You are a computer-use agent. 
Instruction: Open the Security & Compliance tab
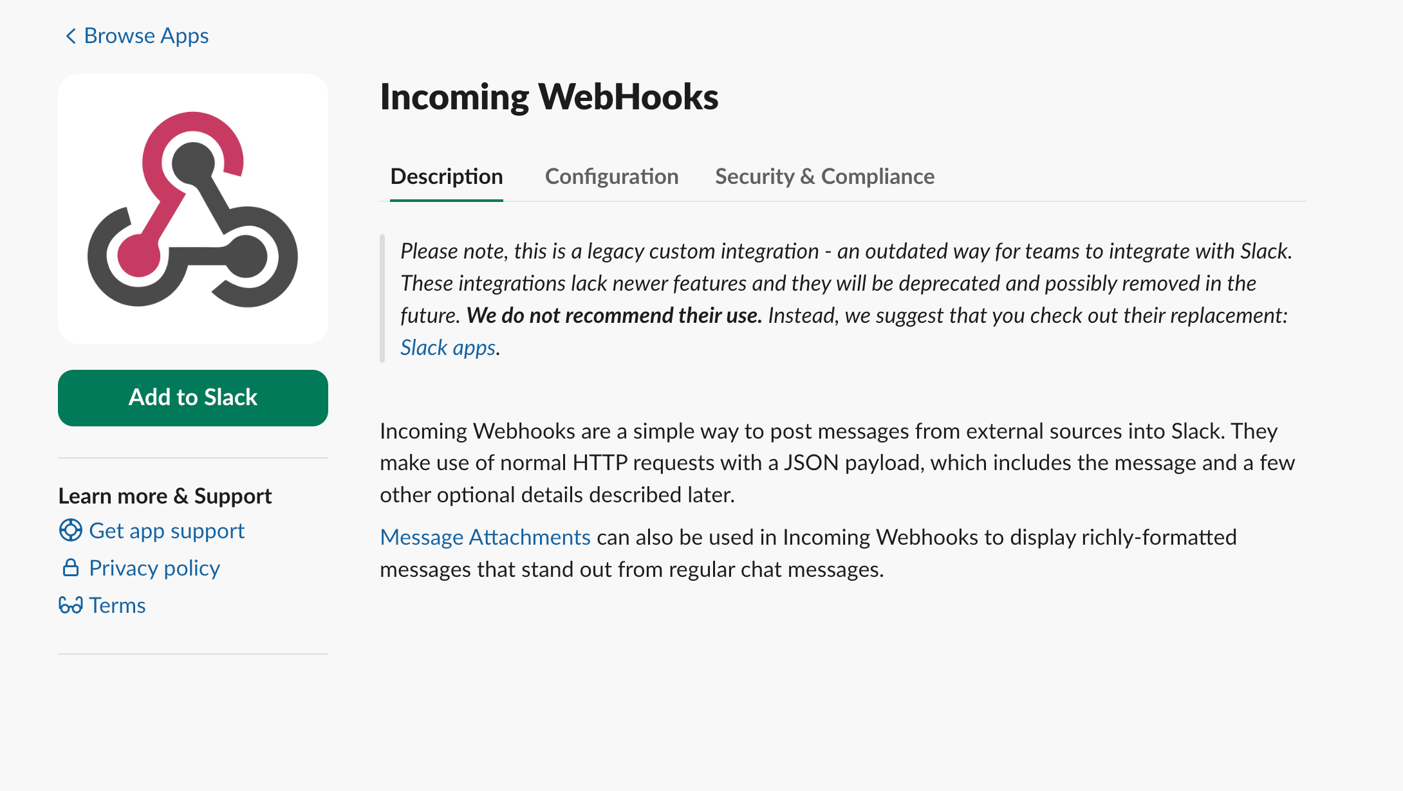824,176
